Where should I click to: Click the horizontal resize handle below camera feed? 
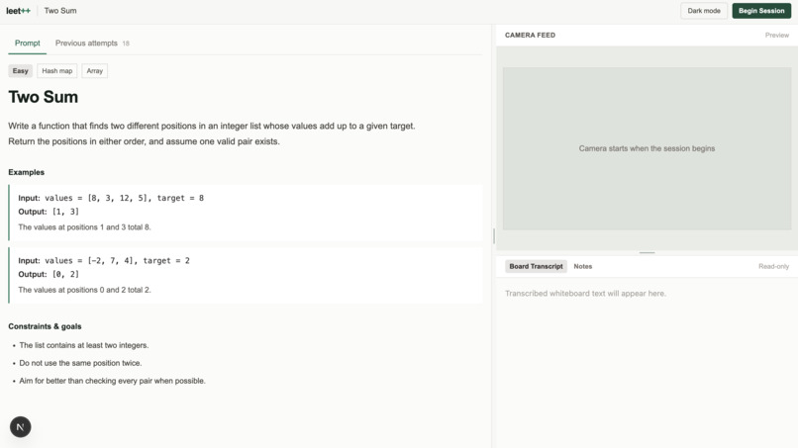647,253
